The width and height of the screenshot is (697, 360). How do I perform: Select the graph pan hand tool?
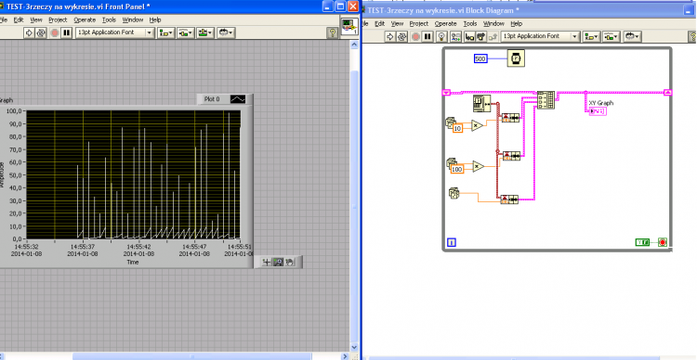click(289, 263)
